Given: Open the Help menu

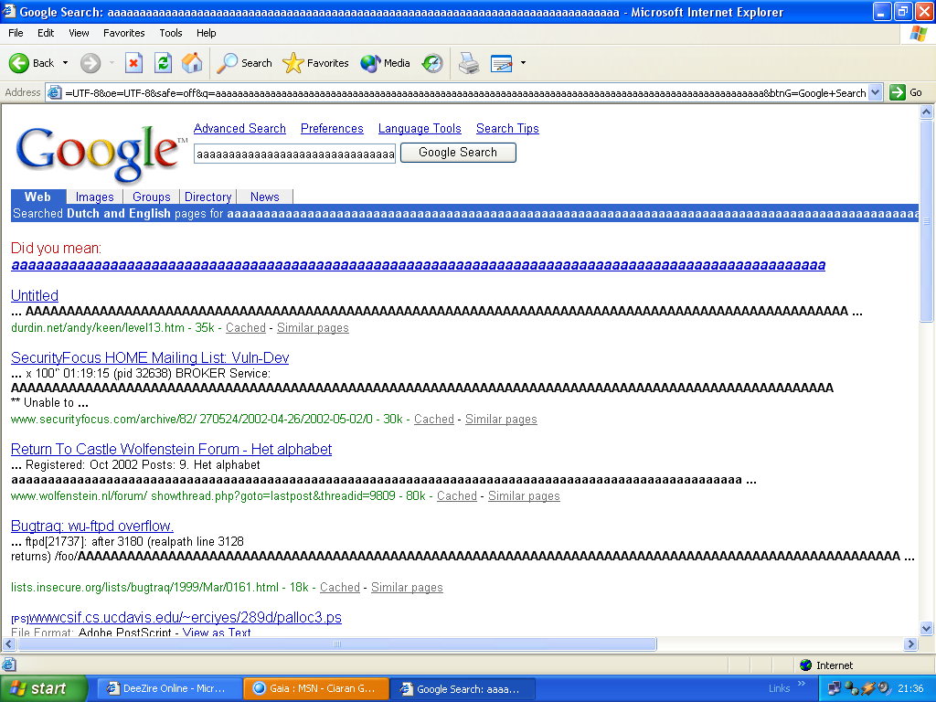Looking at the screenshot, I should click(x=206, y=33).
